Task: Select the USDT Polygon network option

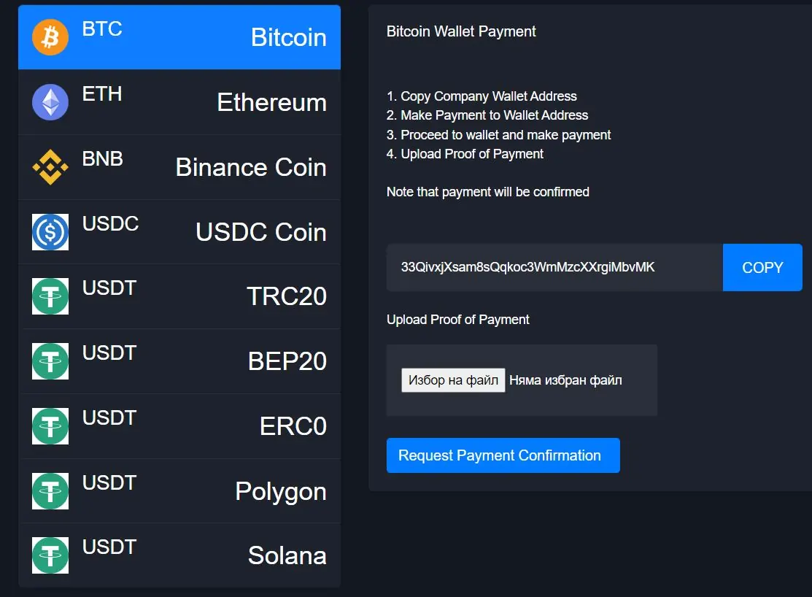Action: [x=179, y=490]
